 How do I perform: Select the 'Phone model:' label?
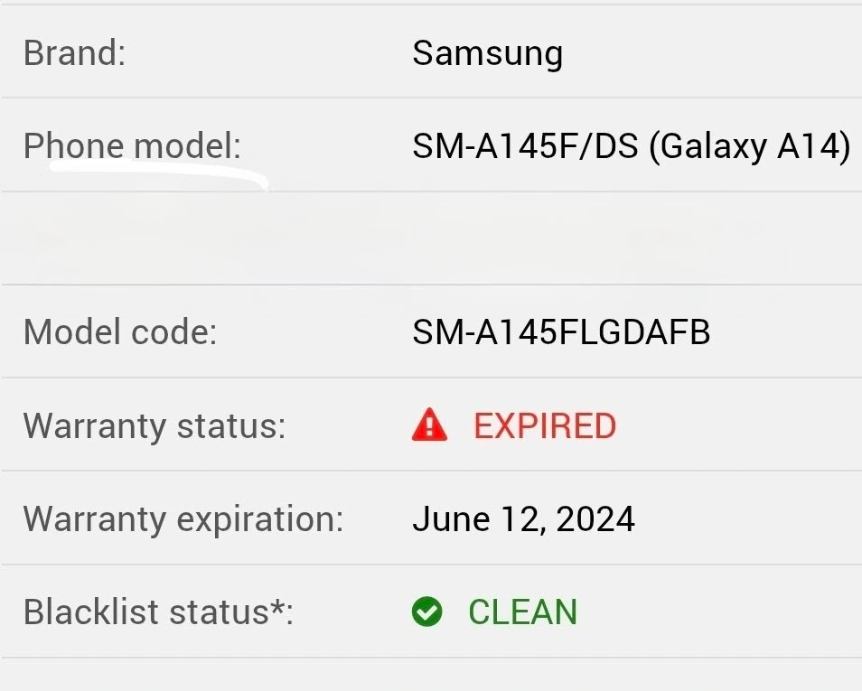(132, 146)
